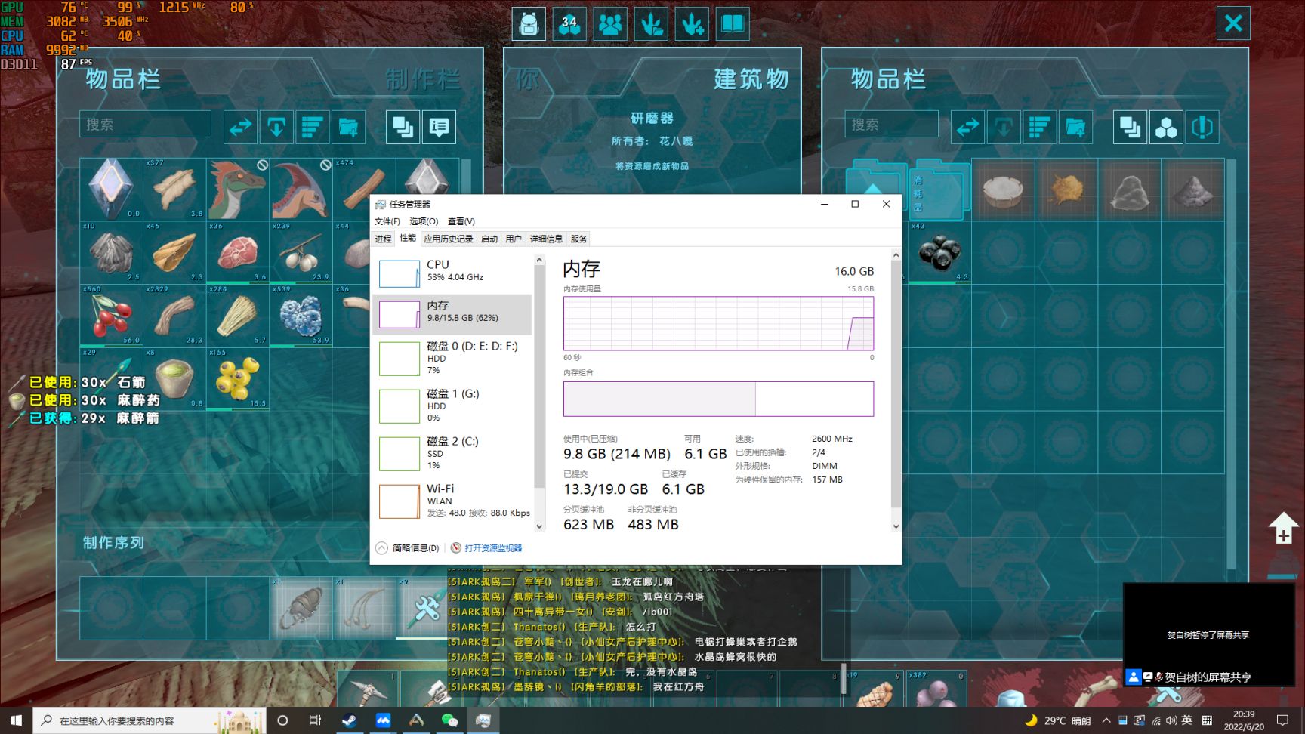This screenshot has width=1305, height=734.
Task: Select the yellow berries stack x155
Action: [x=238, y=378]
